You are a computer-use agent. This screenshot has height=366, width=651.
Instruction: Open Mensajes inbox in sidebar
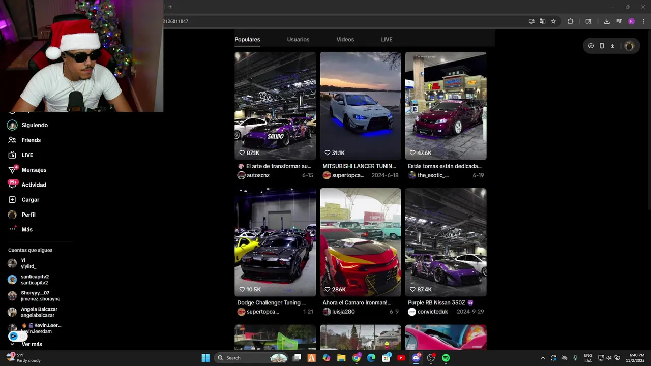point(27,170)
